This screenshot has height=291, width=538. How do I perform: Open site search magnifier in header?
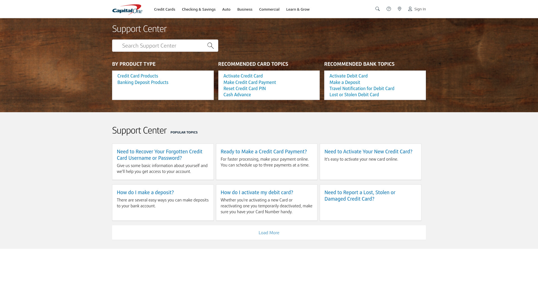(377, 9)
